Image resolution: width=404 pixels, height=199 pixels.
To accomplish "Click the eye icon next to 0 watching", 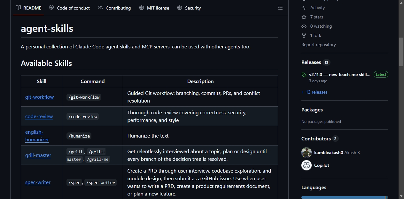I will point(304,26).
